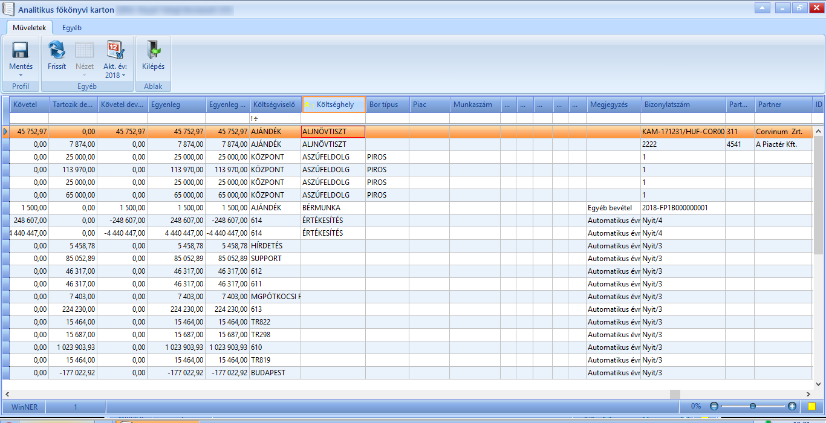The height and width of the screenshot is (423, 826).
Task: Select the BÉRMUNKA cost center cell
Action: (x=333, y=207)
